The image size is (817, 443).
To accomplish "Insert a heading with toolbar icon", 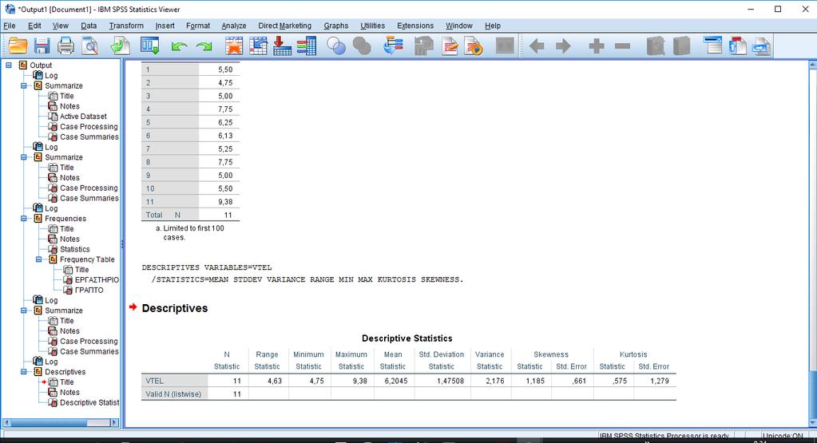I will tap(712, 45).
